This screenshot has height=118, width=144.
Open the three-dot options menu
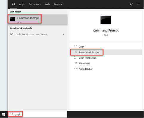[139, 4]
